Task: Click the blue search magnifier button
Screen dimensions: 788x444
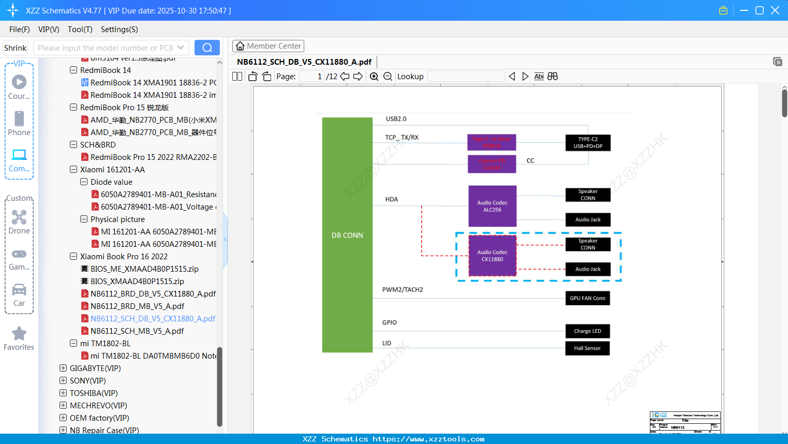Action: (x=207, y=48)
